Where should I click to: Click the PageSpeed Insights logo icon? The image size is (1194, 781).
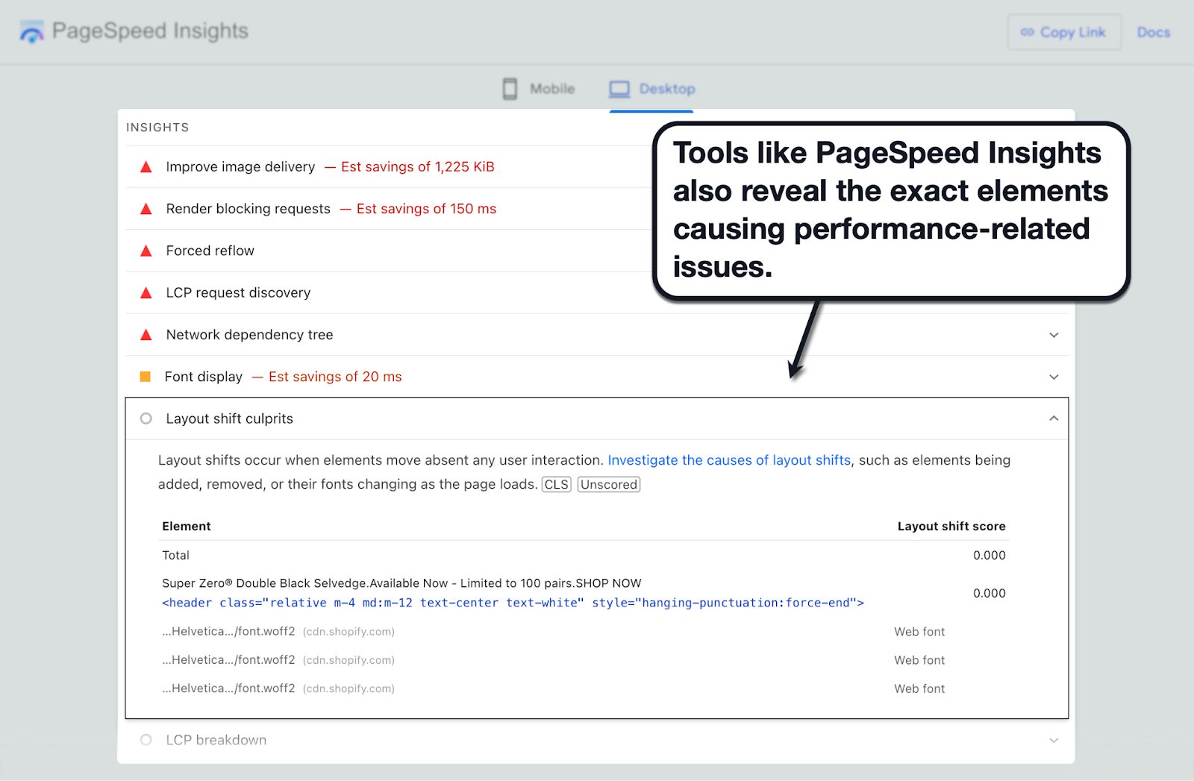[x=31, y=32]
